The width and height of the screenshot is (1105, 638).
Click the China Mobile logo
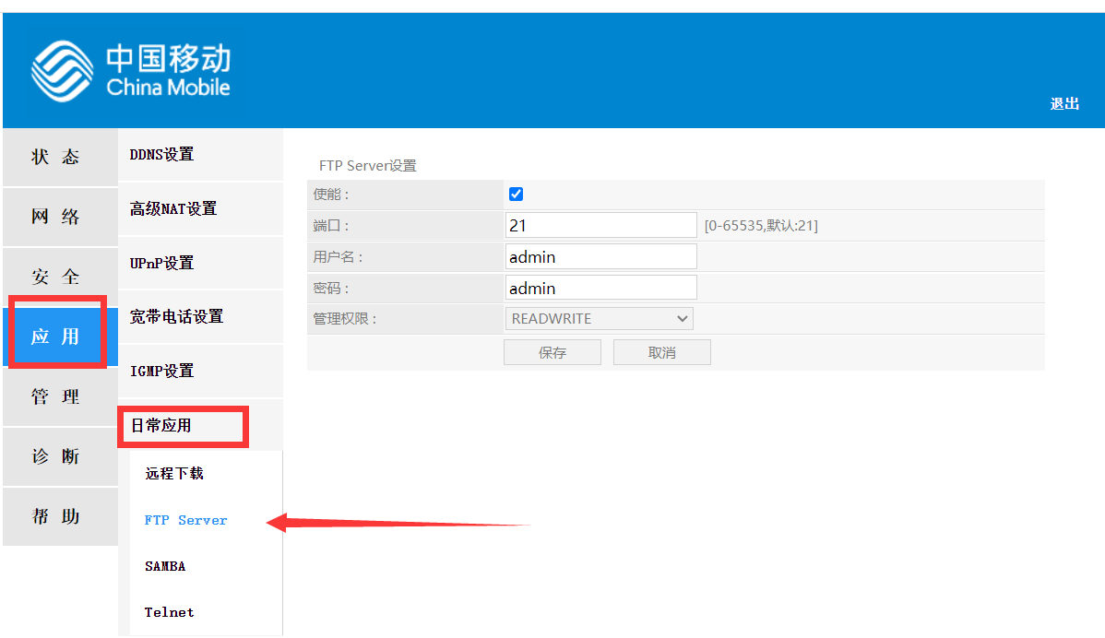131,71
